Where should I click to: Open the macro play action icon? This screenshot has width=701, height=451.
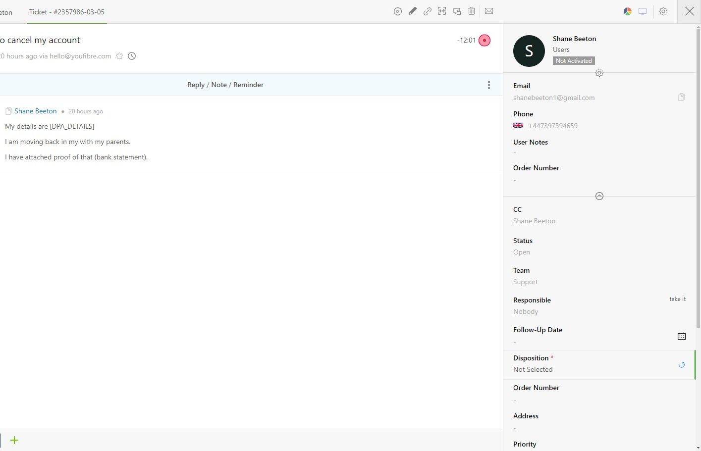coord(397,11)
